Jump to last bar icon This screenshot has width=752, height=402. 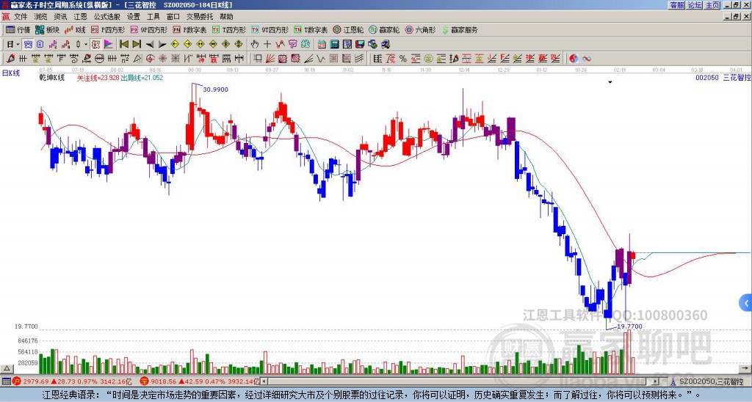click(x=137, y=45)
